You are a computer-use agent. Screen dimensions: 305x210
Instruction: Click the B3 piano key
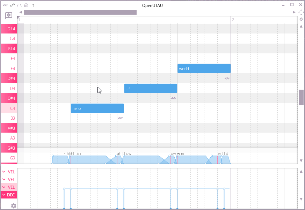point(9,118)
